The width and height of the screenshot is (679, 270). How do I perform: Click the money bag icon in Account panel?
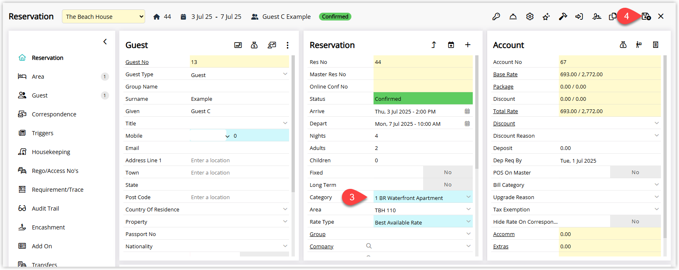pos(623,45)
